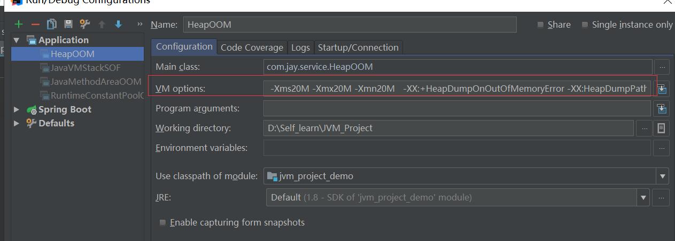Open the classpath module dropdown
Image resolution: width=675 pixels, height=241 pixels.
[663, 176]
